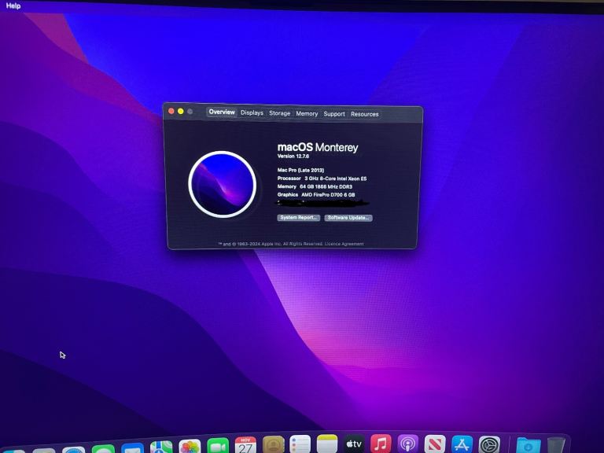Click the Mac Pro (Late 2013) model text
The image size is (604, 453).
(300, 170)
